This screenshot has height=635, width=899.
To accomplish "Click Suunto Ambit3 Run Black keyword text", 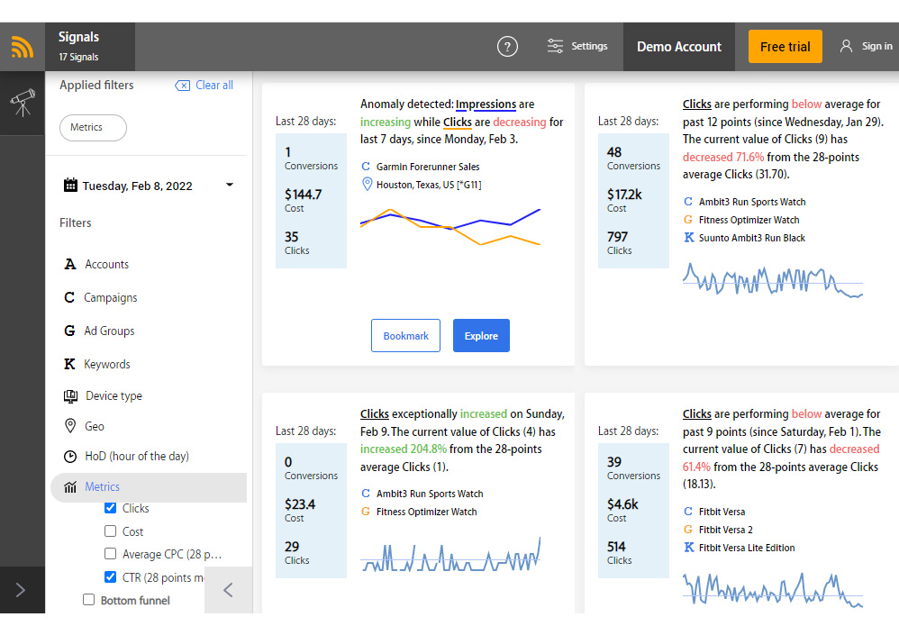I will [x=751, y=238].
